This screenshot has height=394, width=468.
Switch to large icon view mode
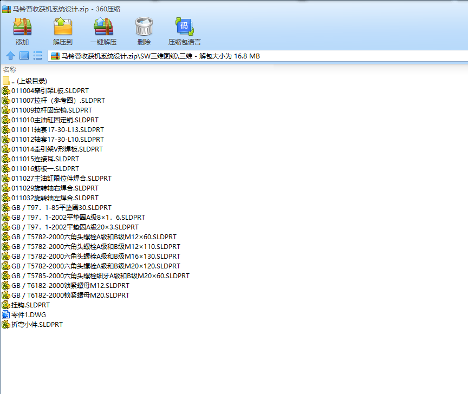click(x=24, y=56)
